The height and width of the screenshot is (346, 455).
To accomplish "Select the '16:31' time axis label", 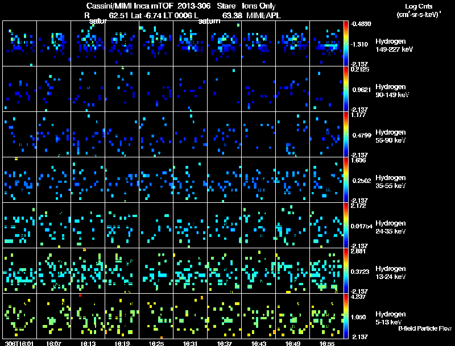I will click(x=191, y=344).
